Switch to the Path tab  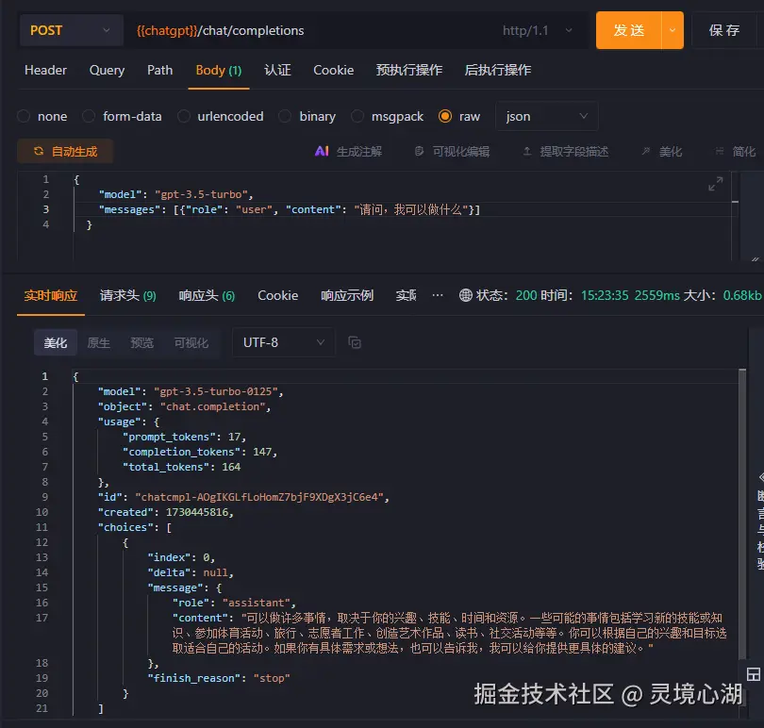click(x=159, y=70)
